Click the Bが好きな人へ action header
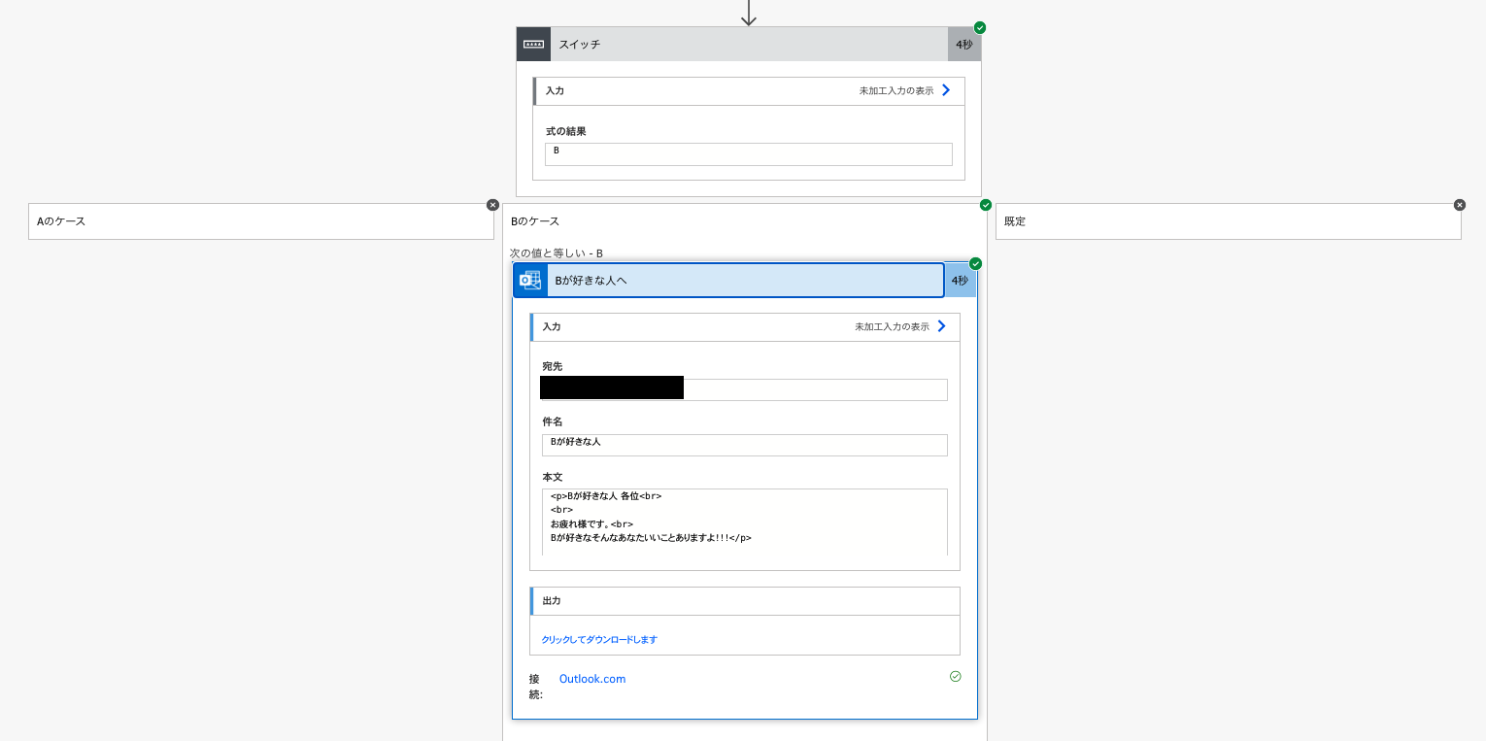1486x741 pixels. coord(745,280)
